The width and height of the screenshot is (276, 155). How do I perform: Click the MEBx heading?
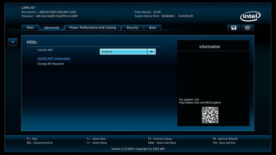point(32,42)
